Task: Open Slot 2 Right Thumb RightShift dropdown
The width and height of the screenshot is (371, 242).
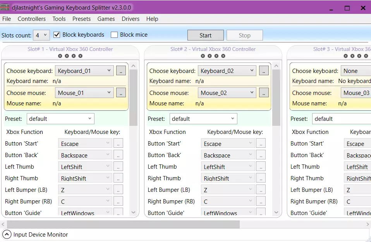Action: click(228, 178)
